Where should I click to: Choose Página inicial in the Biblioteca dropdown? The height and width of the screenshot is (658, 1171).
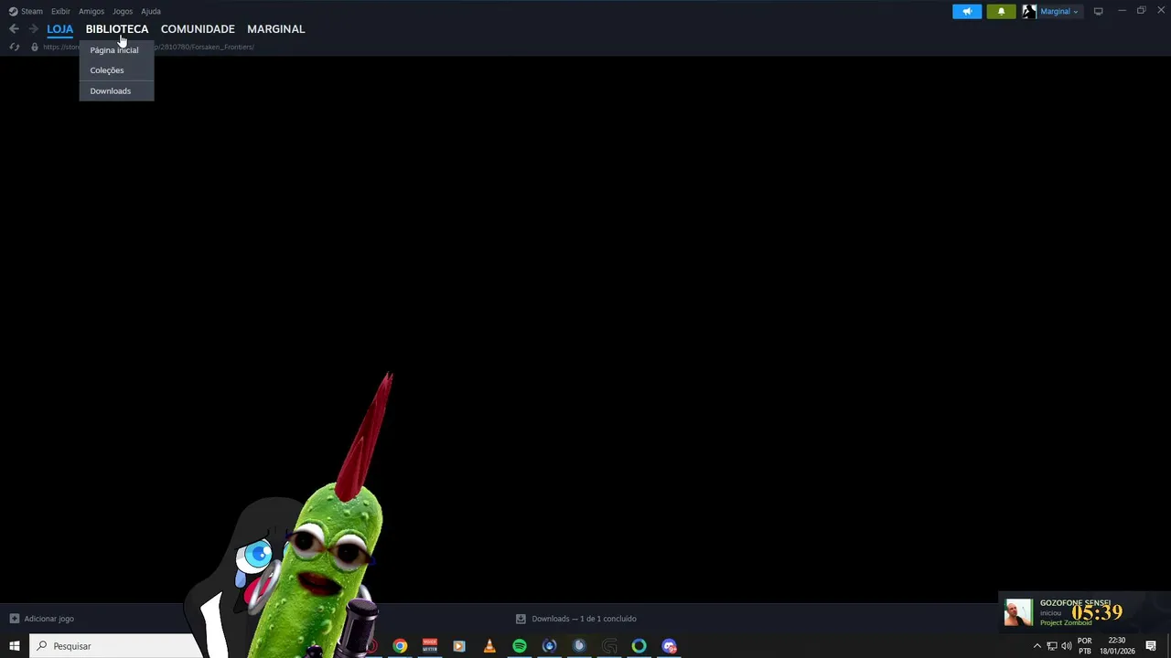click(115, 50)
